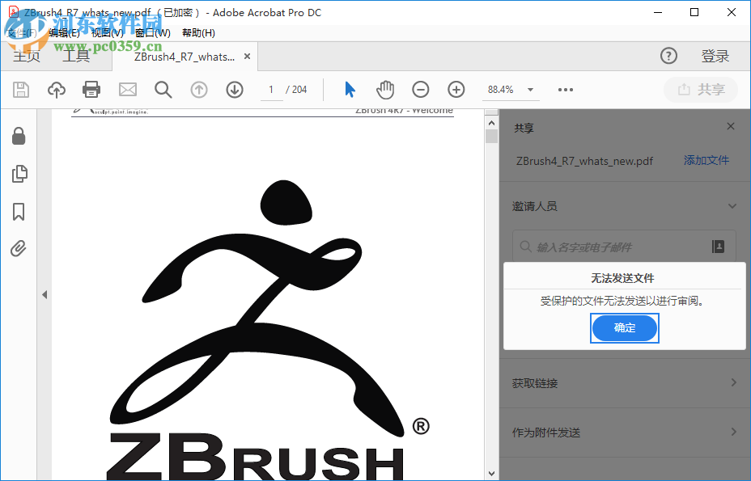Click the page number input field

point(271,90)
